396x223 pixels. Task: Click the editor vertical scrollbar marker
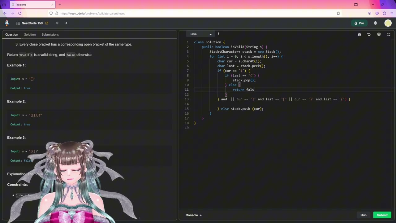393,88
